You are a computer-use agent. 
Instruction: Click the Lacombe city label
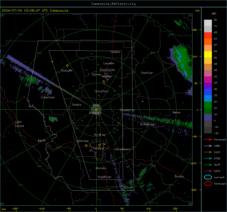pos(109,63)
